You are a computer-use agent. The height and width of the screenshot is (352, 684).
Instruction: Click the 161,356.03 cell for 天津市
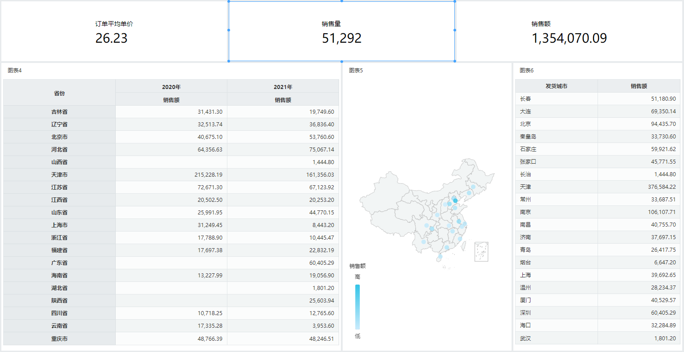click(283, 174)
